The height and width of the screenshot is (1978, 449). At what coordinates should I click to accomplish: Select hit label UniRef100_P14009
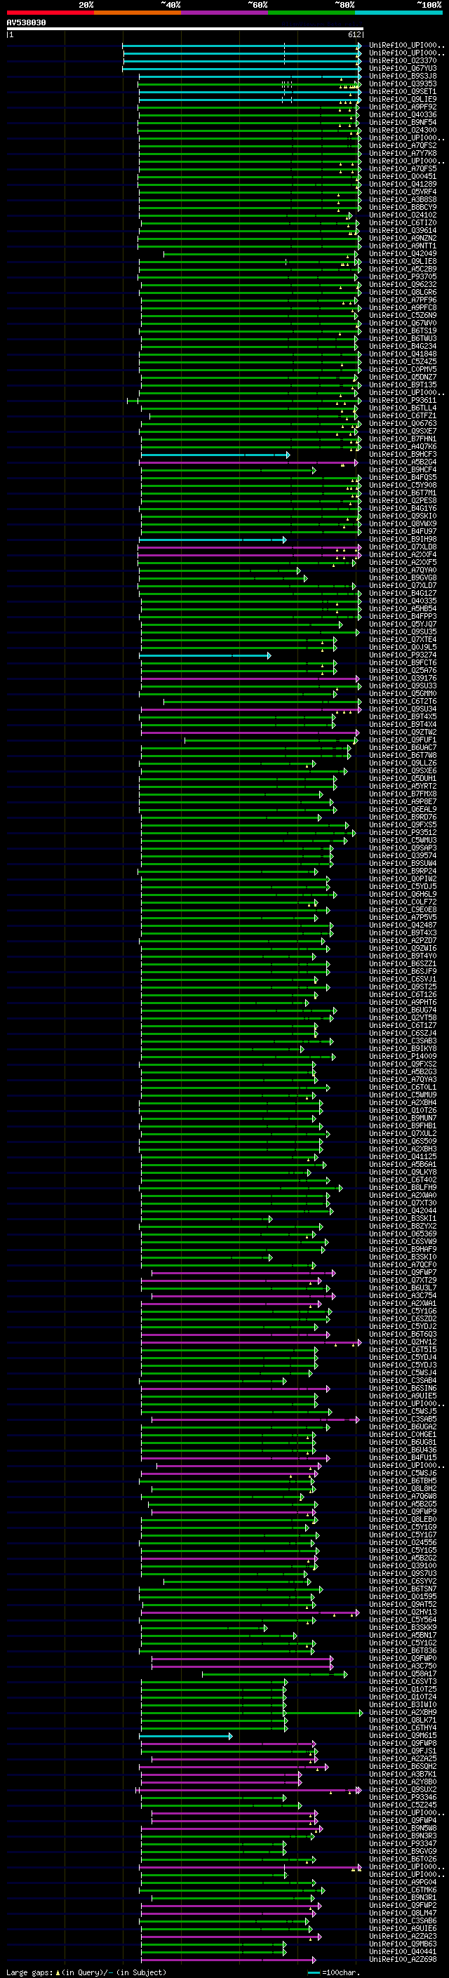(403, 1057)
